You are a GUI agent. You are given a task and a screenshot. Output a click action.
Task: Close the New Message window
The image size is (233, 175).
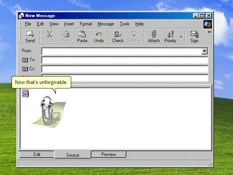[x=209, y=15]
